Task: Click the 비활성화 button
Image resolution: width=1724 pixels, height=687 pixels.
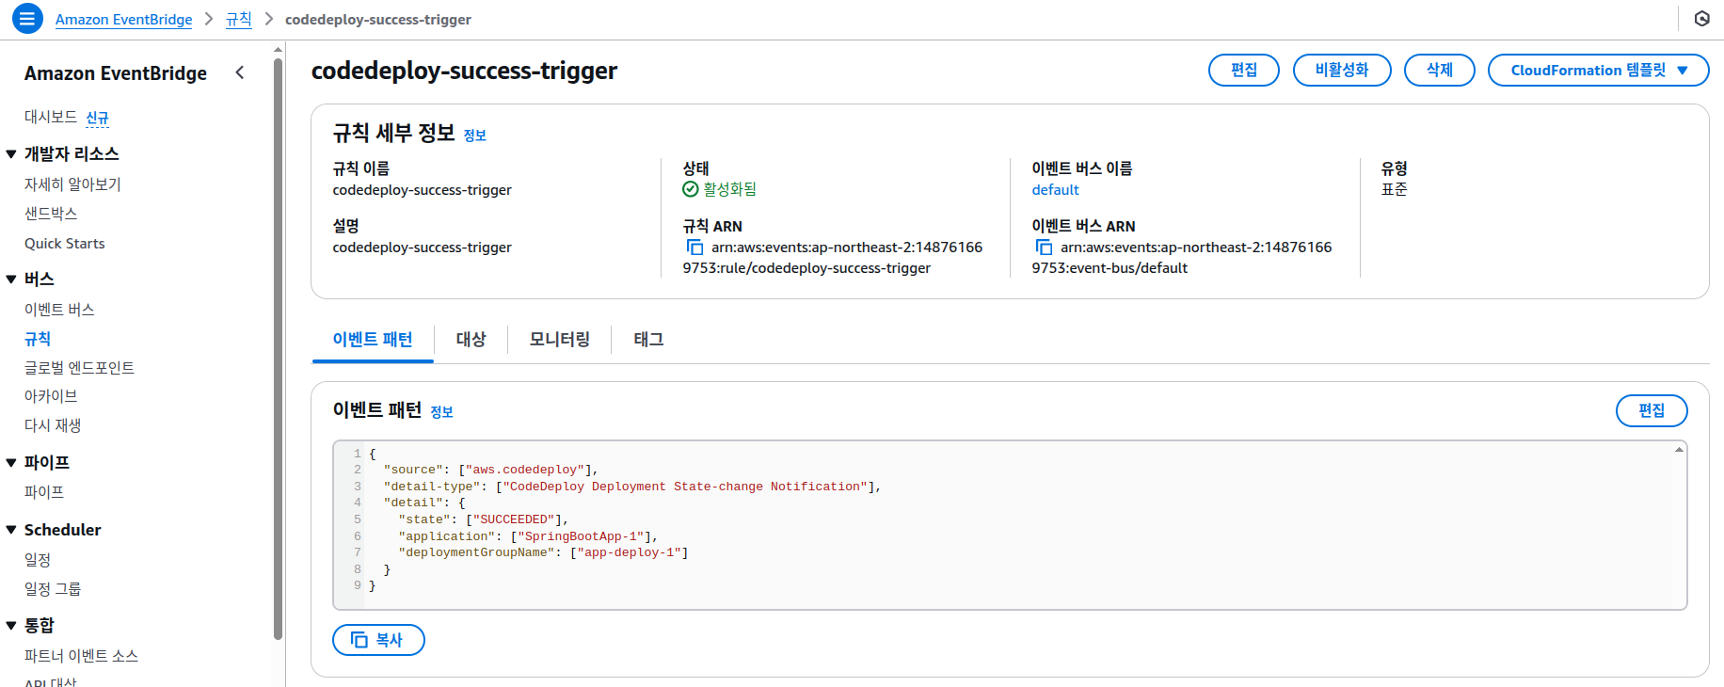Action: pos(1341,71)
